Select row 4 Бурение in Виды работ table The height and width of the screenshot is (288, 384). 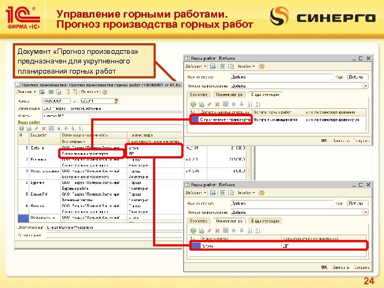[37, 183]
